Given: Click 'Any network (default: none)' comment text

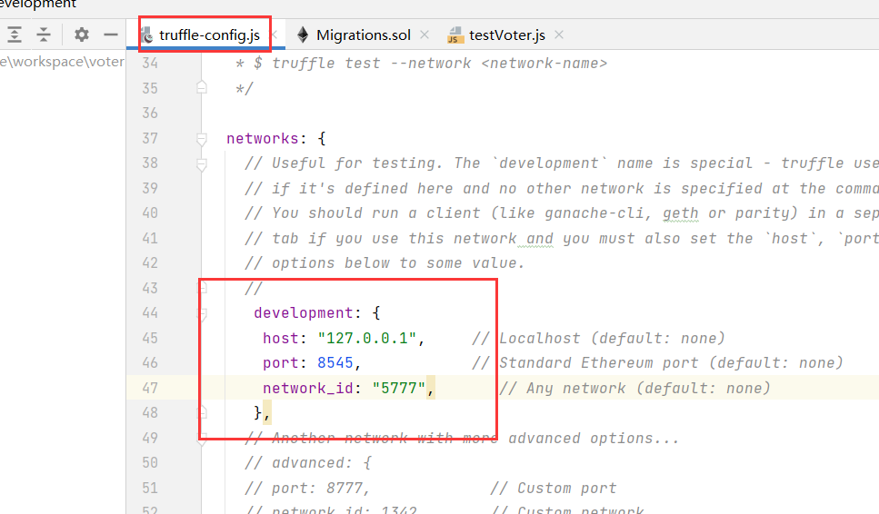Looking at the screenshot, I should 649,388.
